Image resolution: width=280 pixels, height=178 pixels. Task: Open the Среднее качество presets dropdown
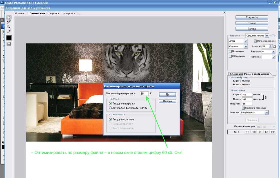(x=267, y=36)
